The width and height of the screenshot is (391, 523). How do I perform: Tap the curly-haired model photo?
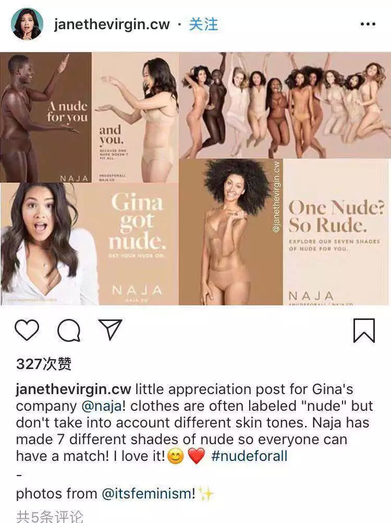pos(231,232)
